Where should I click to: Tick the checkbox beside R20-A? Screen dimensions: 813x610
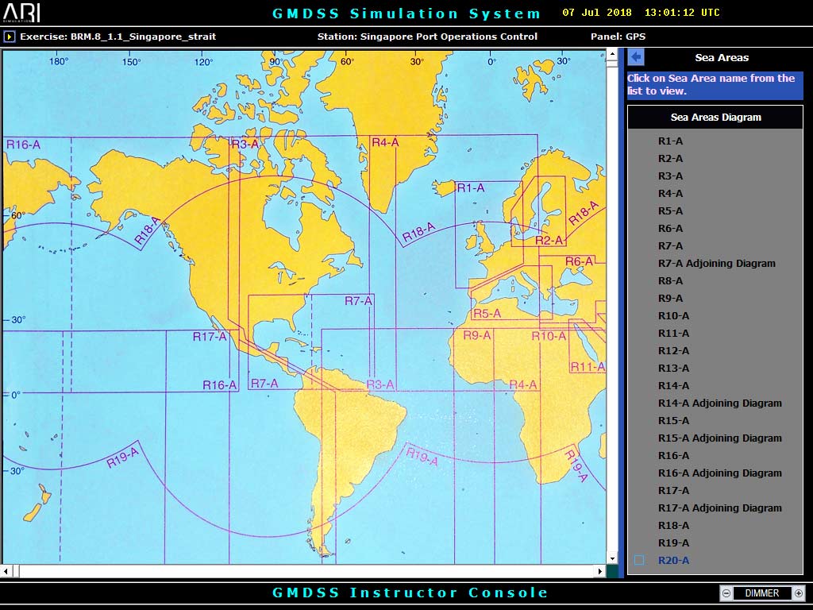coord(639,561)
